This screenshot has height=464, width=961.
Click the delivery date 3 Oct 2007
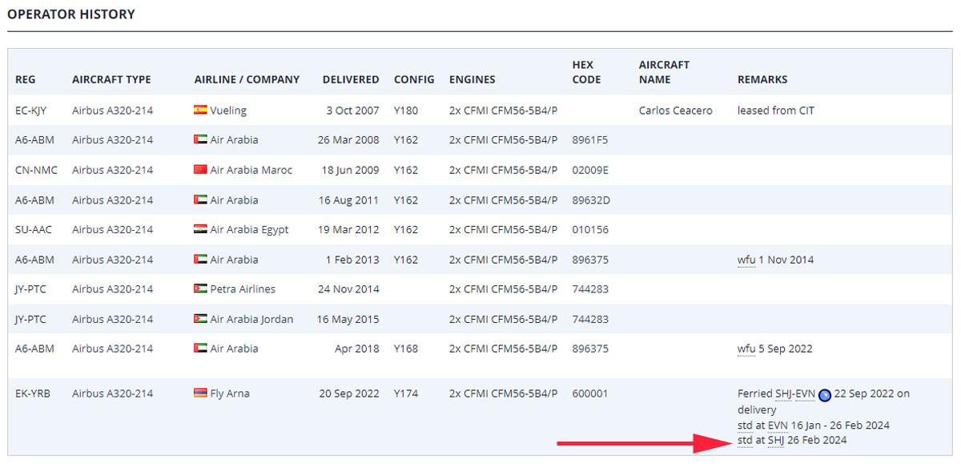(352, 110)
